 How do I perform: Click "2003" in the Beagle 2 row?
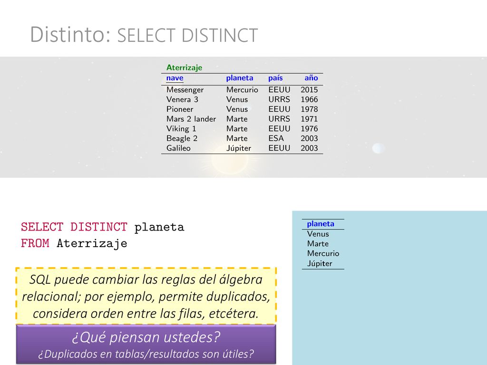(x=309, y=138)
